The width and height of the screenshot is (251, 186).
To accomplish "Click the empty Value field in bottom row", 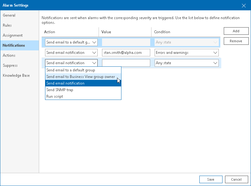I will pos(126,63).
